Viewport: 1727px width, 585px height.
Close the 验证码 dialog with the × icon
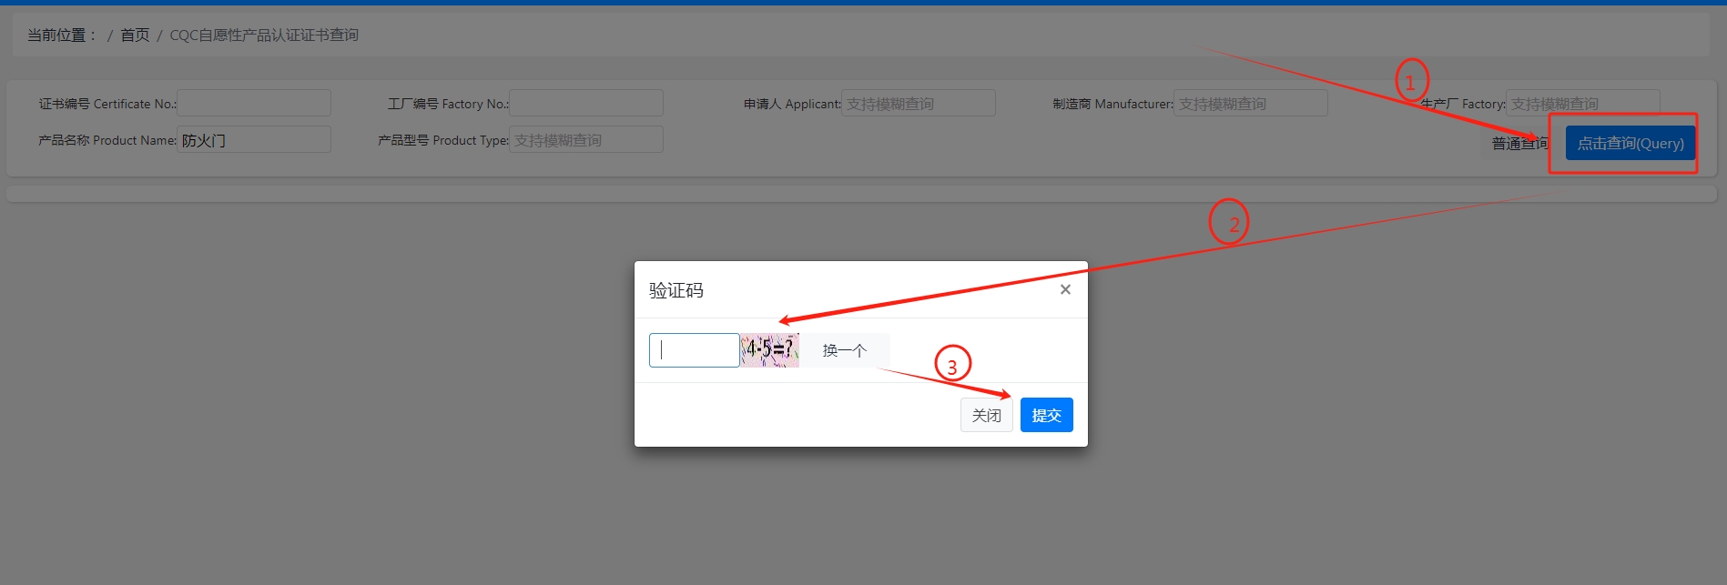(x=1065, y=289)
